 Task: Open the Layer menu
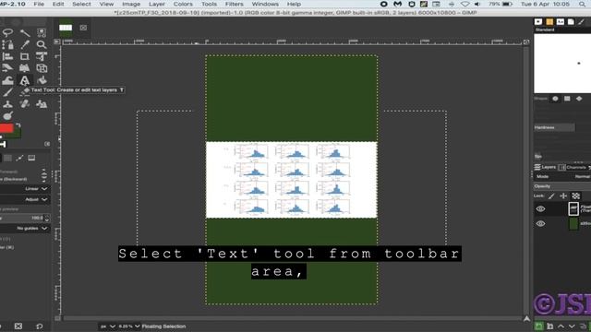[x=156, y=4]
